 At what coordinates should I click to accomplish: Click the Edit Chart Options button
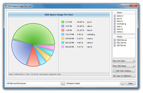tap(124, 71)
